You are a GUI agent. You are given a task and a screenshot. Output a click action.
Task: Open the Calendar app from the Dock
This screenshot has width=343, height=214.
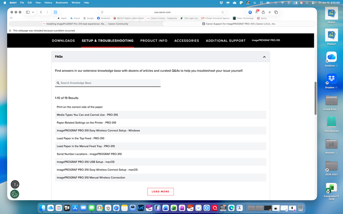108,208
